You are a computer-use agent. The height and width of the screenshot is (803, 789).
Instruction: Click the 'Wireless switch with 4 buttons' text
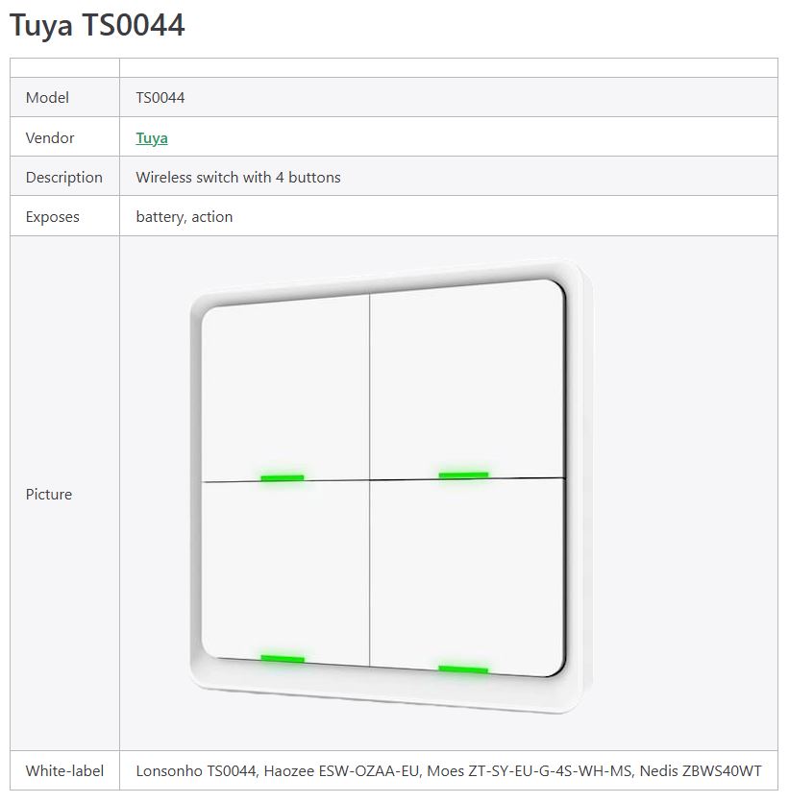(x=238, y=178)
